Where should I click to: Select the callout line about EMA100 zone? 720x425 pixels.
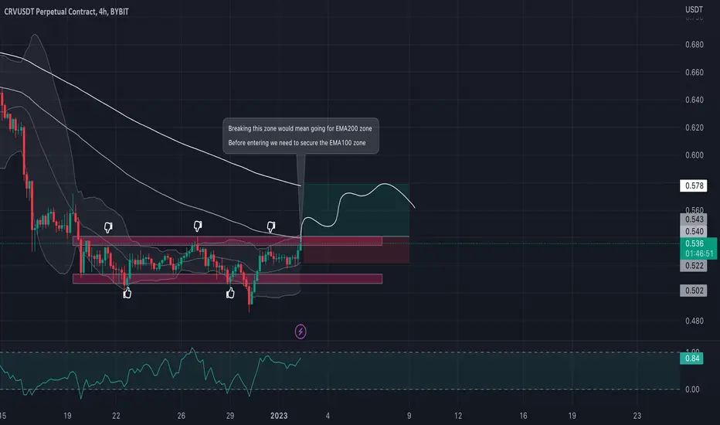tap(297, 143)
